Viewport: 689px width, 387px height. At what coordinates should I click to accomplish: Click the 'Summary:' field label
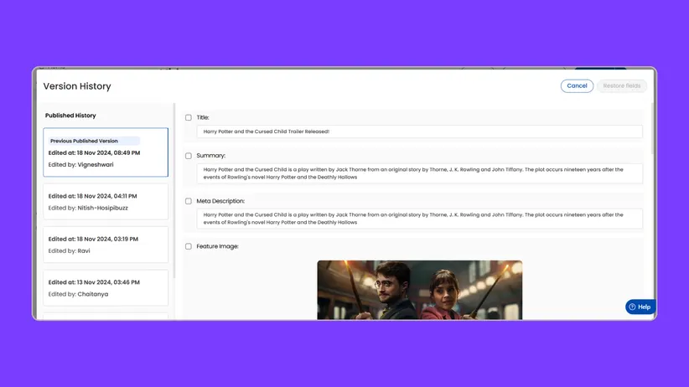211,156
